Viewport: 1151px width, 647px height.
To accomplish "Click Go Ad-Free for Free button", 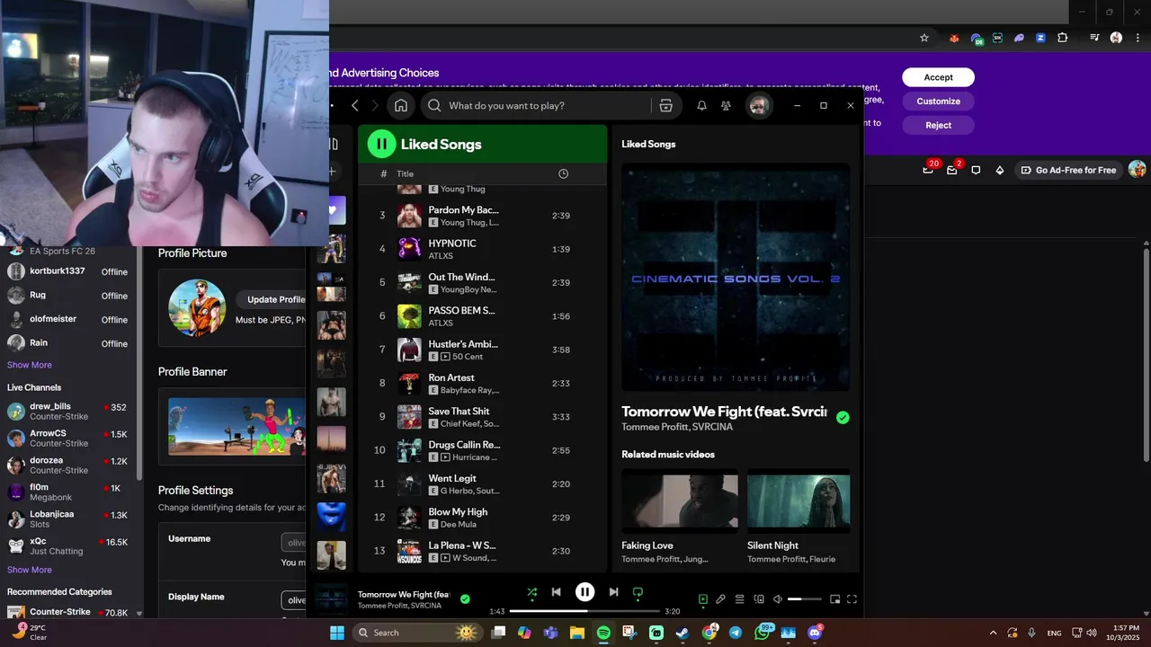I will click(x=1069, y=170).
